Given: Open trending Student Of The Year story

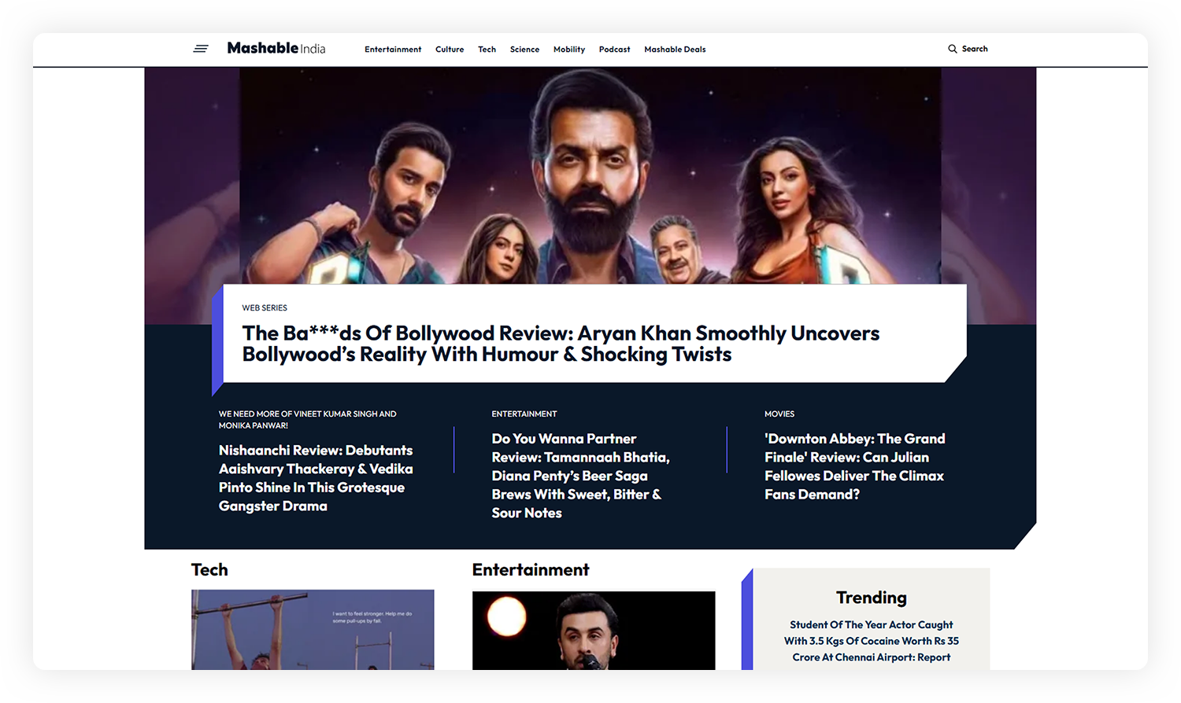Looking at the screenshot, I should pos(871,641).
